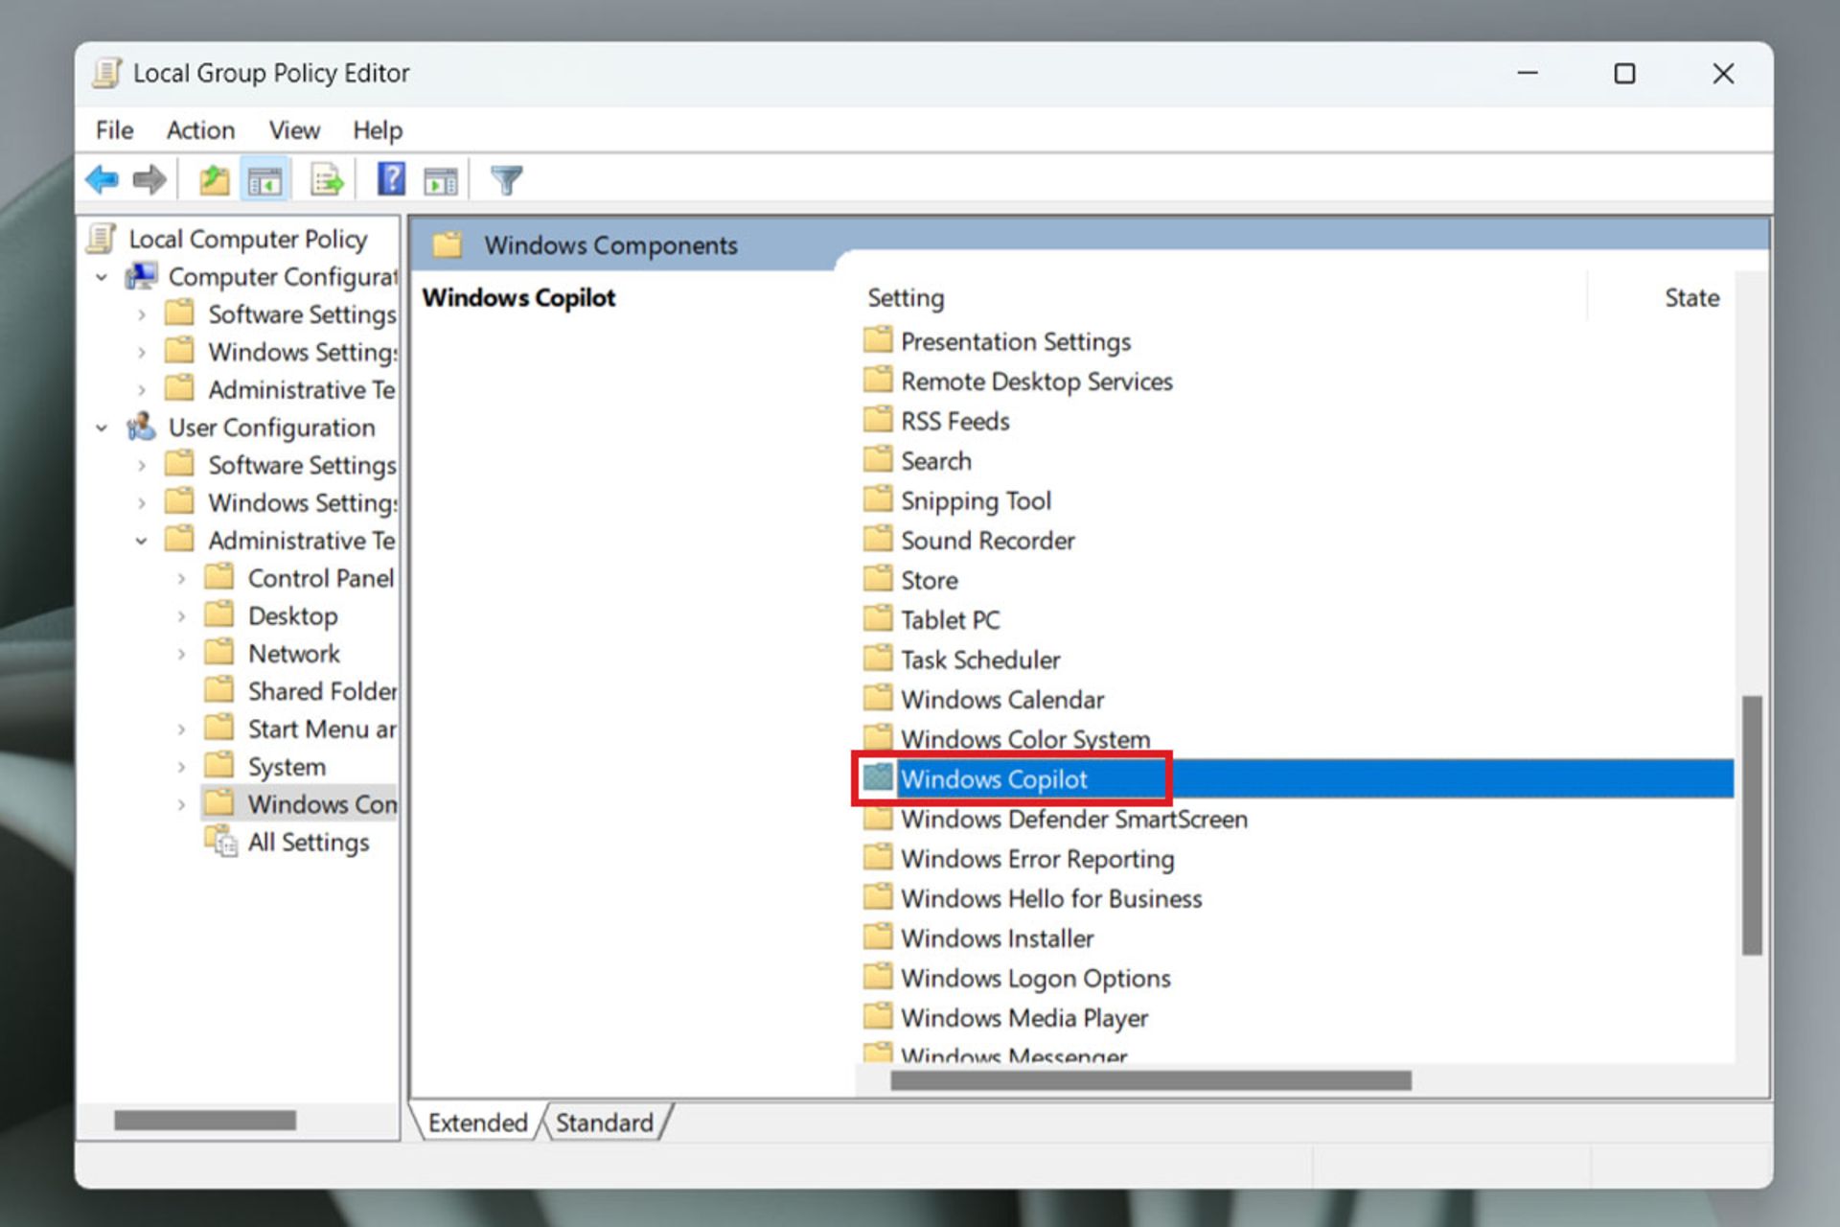The height and width of the screenshot is (1227, 1840).
Task: Expand the Start Menu tree node
Action: tap(181, 729)
